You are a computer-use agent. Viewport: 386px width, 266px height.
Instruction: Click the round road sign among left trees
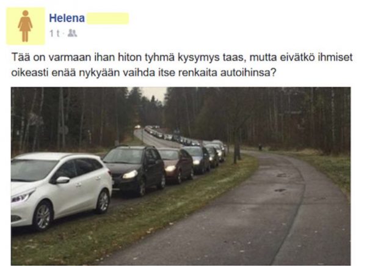pos(64,130)
